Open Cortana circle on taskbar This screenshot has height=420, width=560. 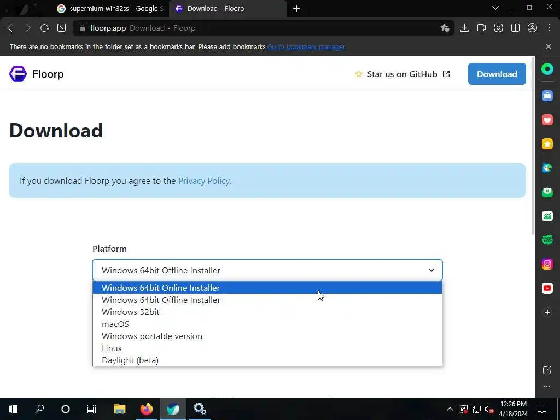click(x=66, y=409)
